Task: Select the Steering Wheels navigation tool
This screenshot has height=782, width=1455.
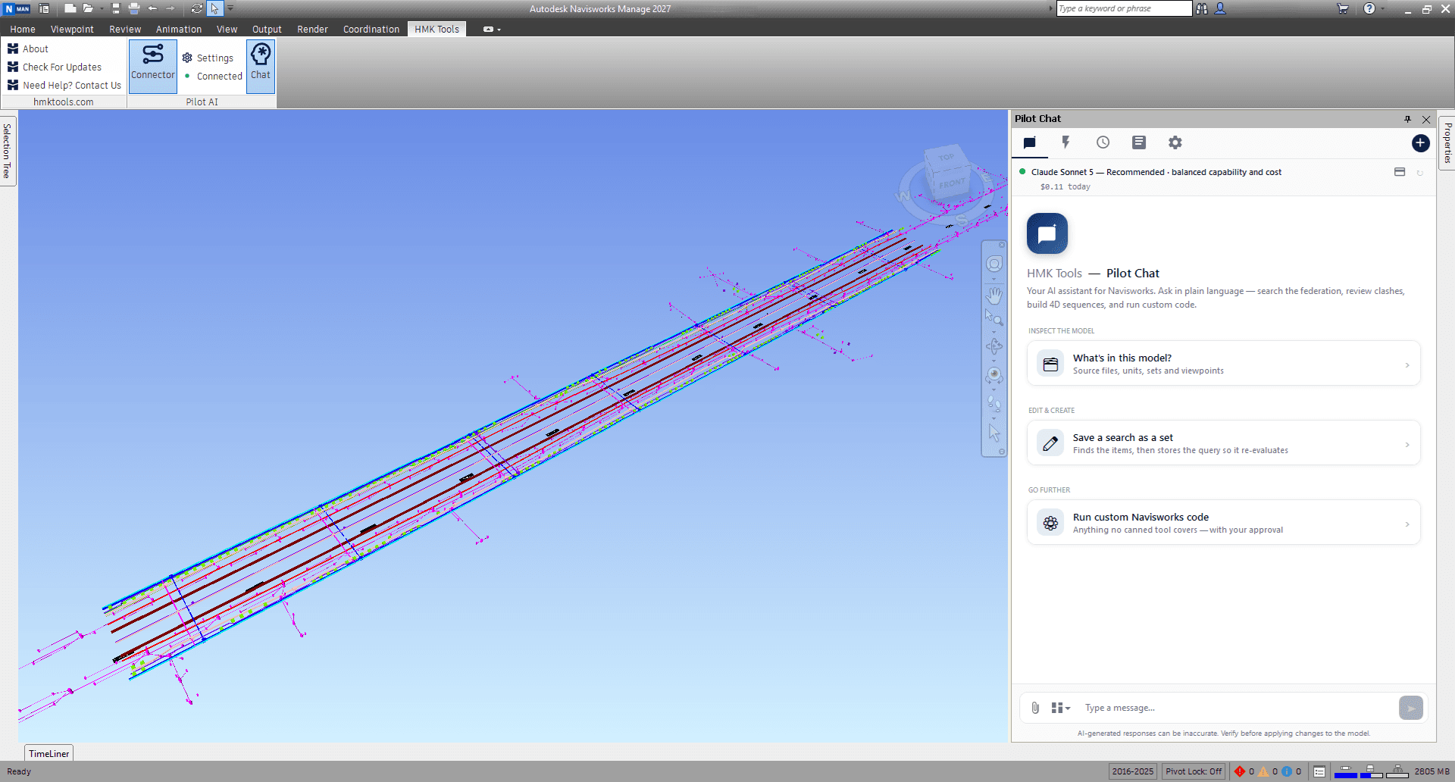Action: (994, 264)
